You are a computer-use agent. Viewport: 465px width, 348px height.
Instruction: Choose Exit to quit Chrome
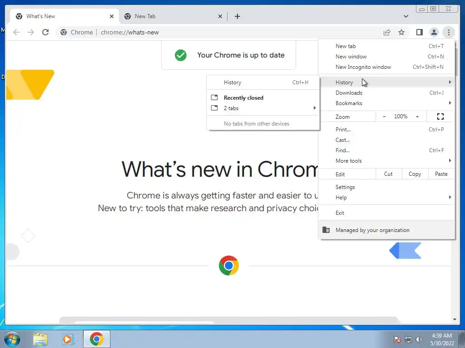tap(387, 213)
